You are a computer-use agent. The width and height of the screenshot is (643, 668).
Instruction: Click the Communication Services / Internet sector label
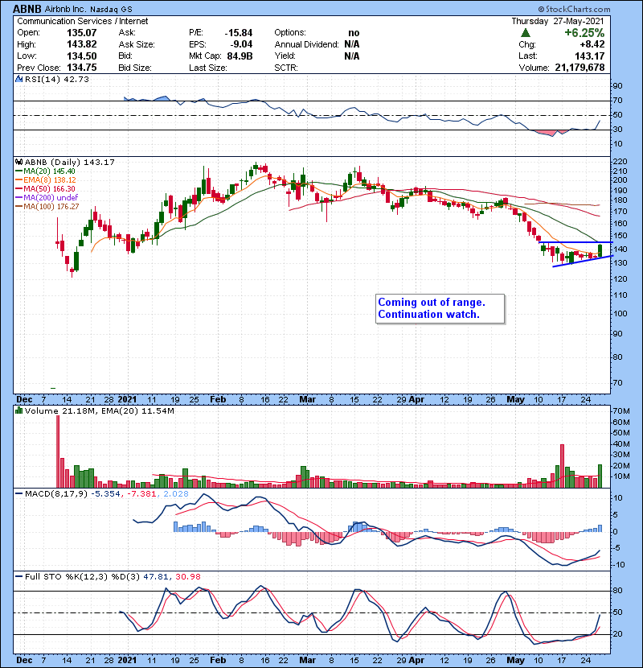click(83, 21)
